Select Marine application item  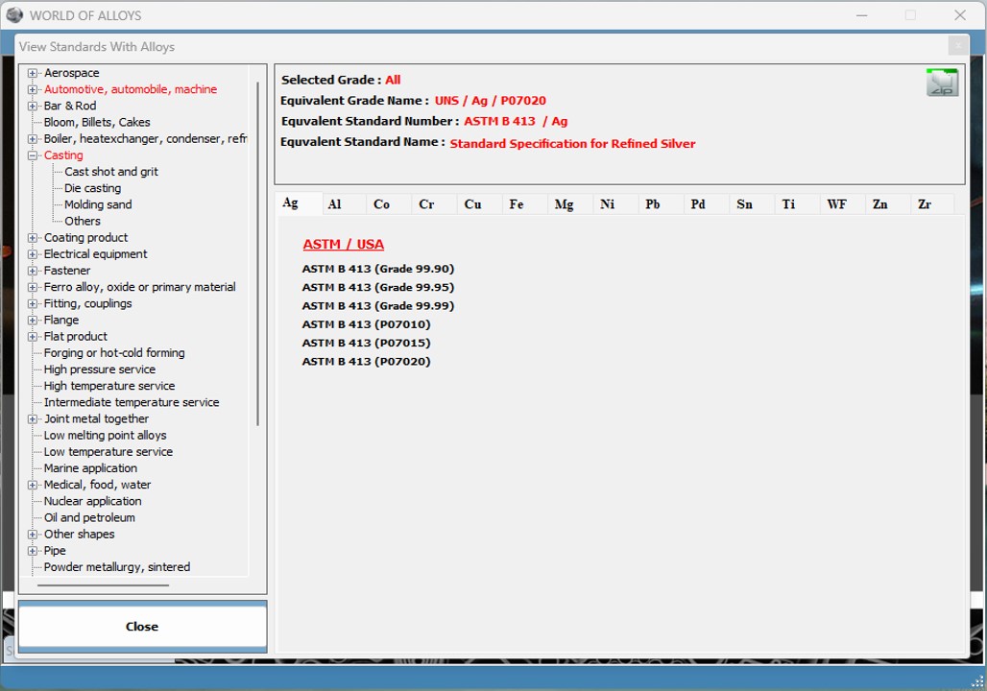click(90, 468)
